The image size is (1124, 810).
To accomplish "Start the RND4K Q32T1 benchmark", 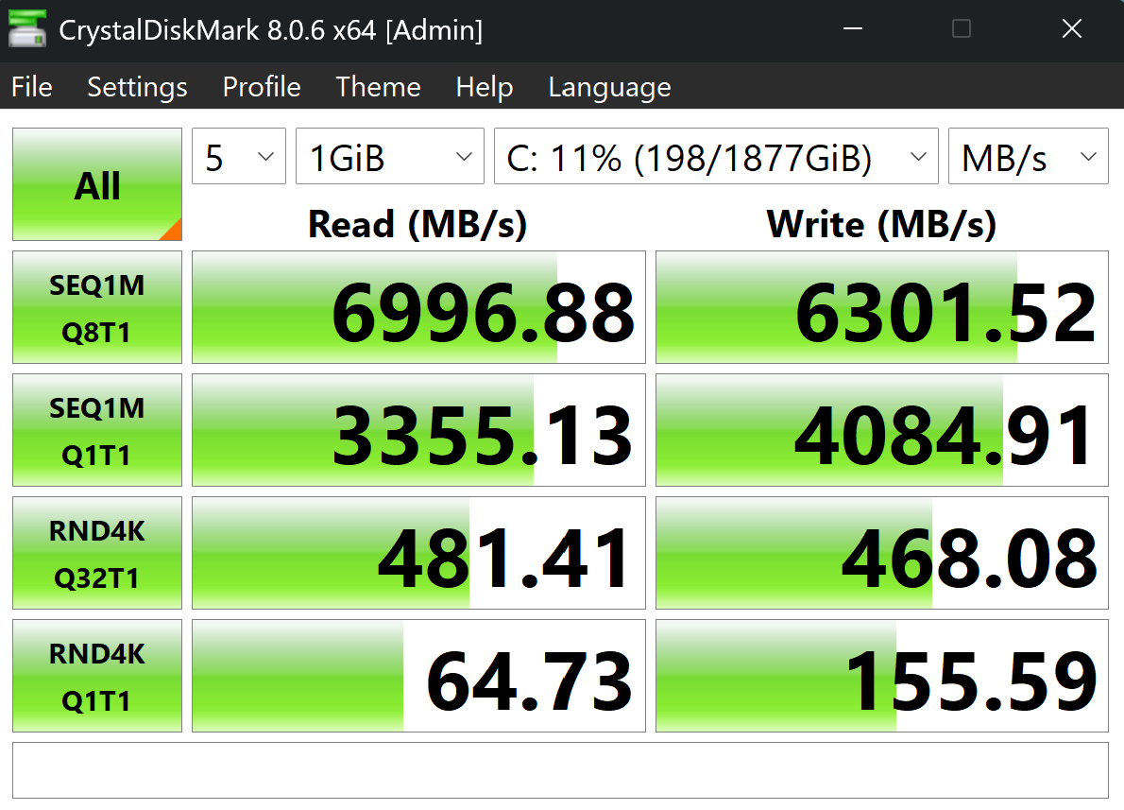I will click(x=97, y=553).
